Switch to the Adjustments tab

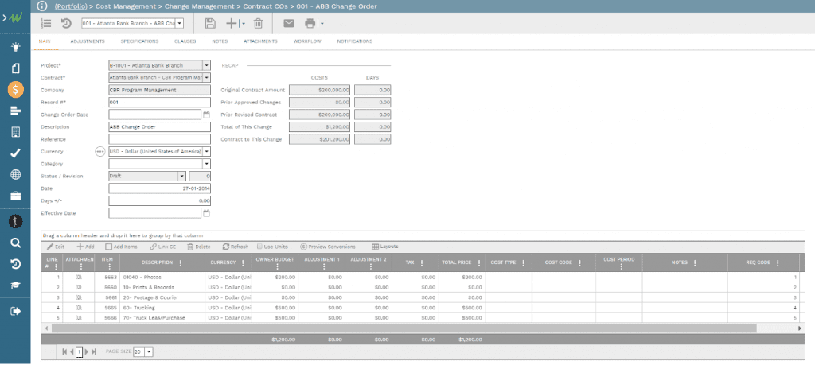point(88,41)
